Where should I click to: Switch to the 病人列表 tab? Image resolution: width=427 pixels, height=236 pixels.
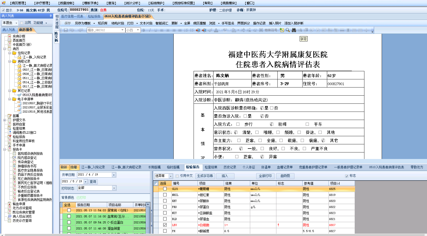9,30
